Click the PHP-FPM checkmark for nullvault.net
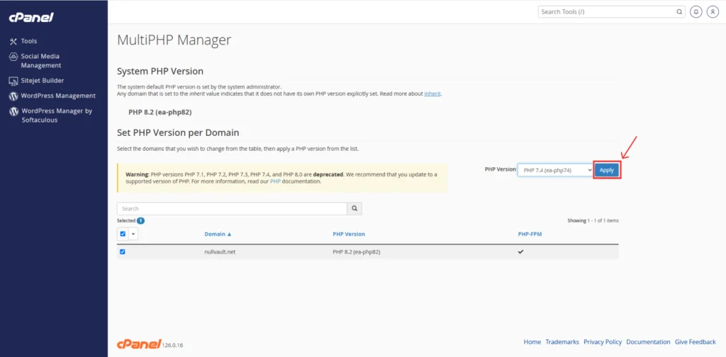This screenshot has height=357, width=726. tap(520, 252)
